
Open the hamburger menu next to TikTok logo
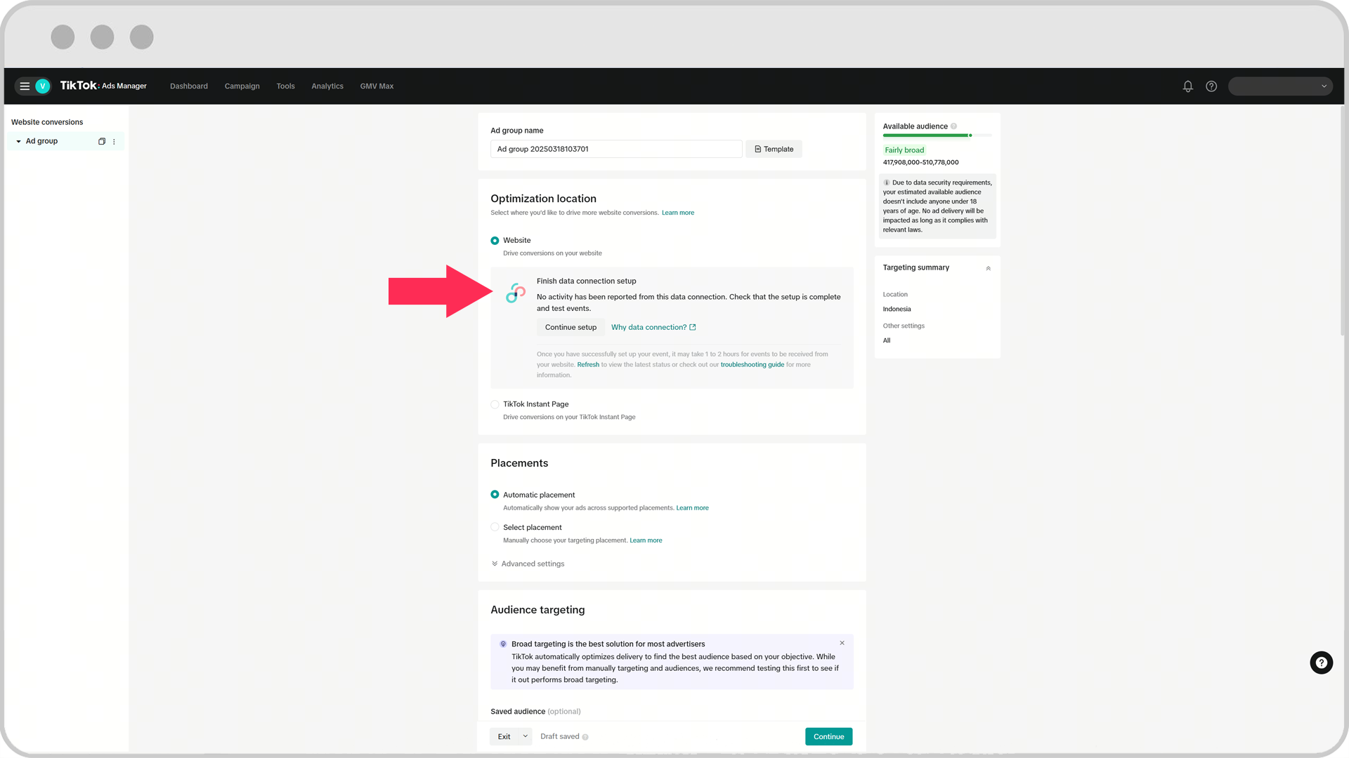[23, 86]
